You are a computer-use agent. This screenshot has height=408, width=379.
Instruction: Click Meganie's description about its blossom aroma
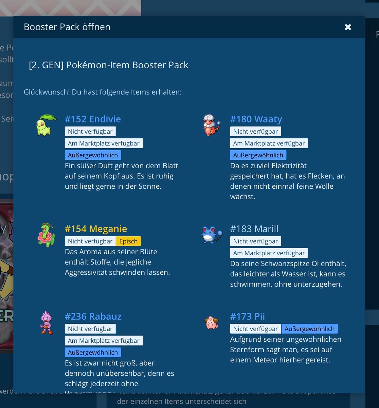[117, 262]
